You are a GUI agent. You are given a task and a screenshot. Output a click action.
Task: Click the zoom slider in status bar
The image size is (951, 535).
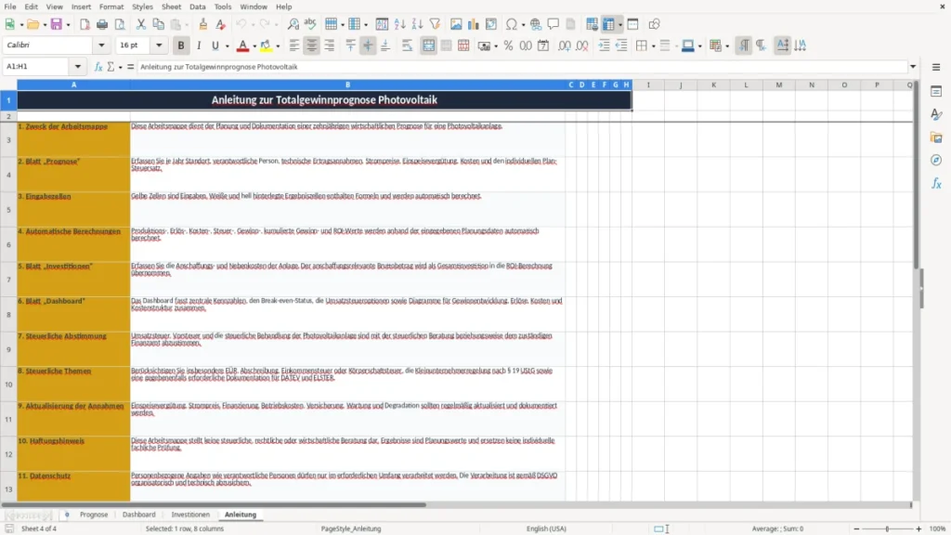tap(887, 528)
